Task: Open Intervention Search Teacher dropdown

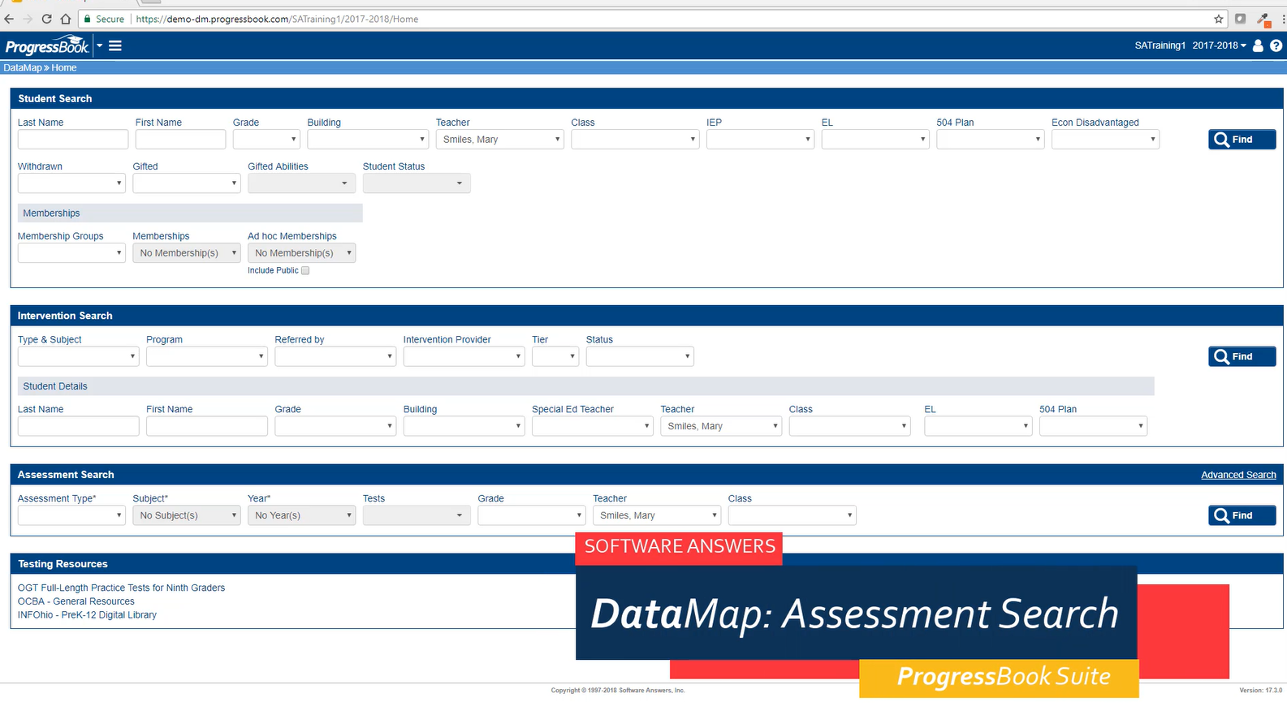Action: point(721,426)
